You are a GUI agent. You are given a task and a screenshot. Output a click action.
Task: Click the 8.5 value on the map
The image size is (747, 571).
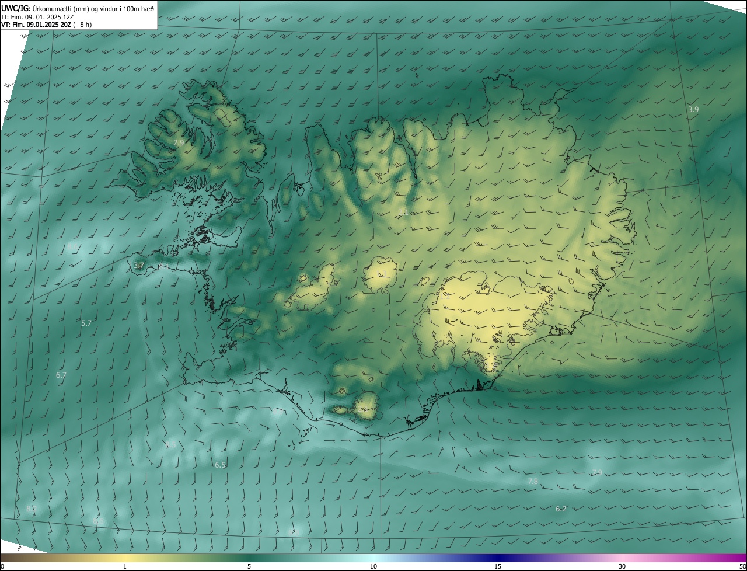click(x=170, y=445)
